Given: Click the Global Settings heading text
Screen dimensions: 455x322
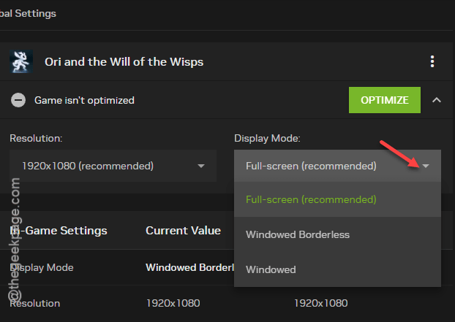Looking at the screenshot, I should (28, 14).
